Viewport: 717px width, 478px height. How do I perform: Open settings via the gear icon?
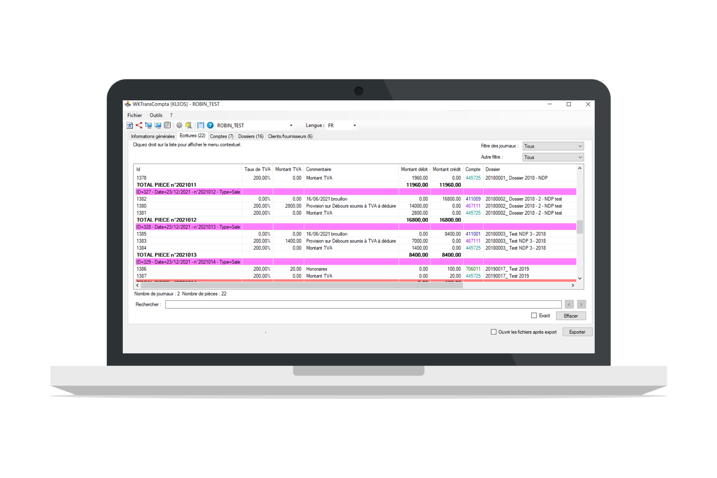179,125
